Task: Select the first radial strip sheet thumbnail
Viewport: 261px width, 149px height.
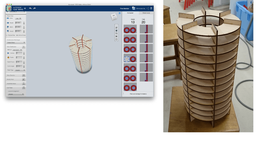Action: (x=146, y=29)
